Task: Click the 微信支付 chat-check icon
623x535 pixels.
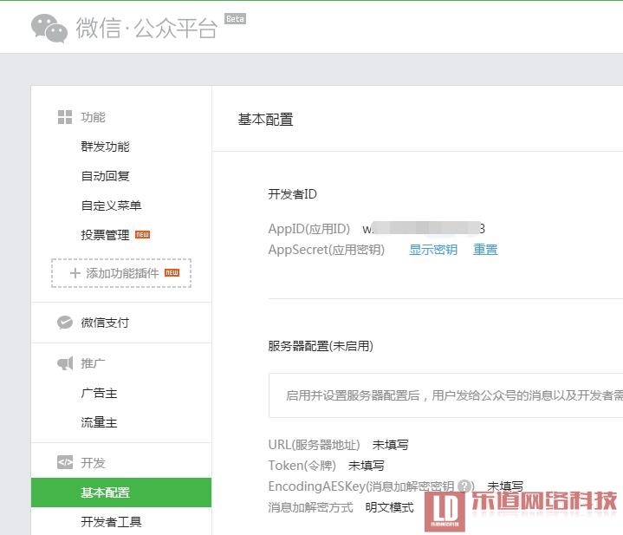Action: [65, 323]
